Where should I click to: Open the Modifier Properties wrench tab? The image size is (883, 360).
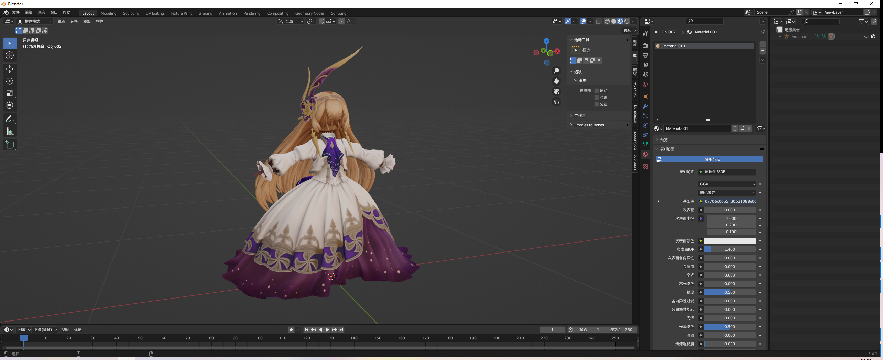pyautogui.click(x=645, y=106)
